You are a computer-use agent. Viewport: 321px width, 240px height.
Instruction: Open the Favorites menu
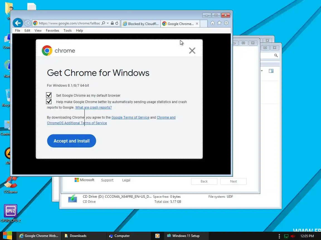[x=52, y=30]
